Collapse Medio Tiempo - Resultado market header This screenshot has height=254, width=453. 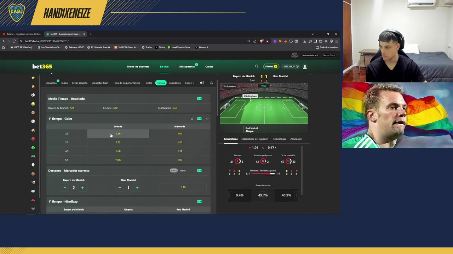[x=129, y=99]
